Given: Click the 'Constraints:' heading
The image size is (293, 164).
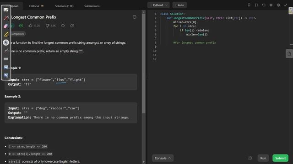Looking at the screenshot, I should tap(13, 138).
